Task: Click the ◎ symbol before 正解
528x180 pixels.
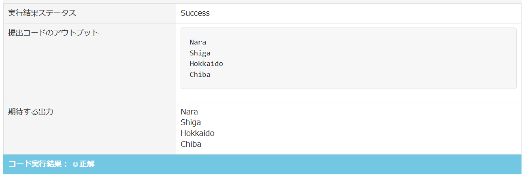Action: point(75,164)
